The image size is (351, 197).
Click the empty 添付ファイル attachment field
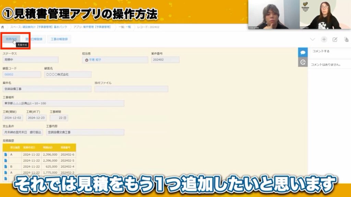[x=131, y=89]
